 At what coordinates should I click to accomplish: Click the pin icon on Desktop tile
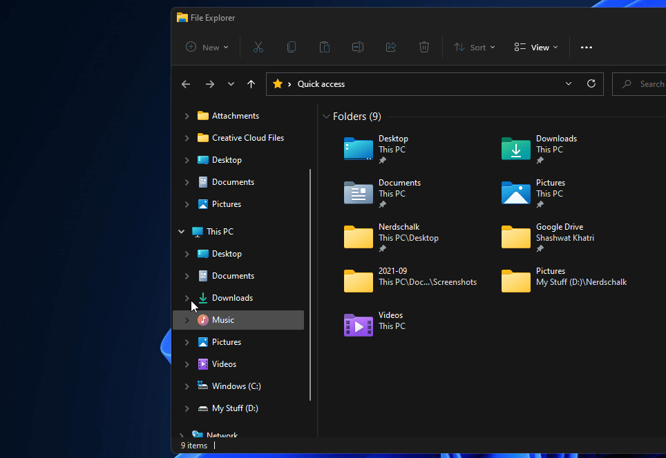pyautogui.click(x=382, y=159)
